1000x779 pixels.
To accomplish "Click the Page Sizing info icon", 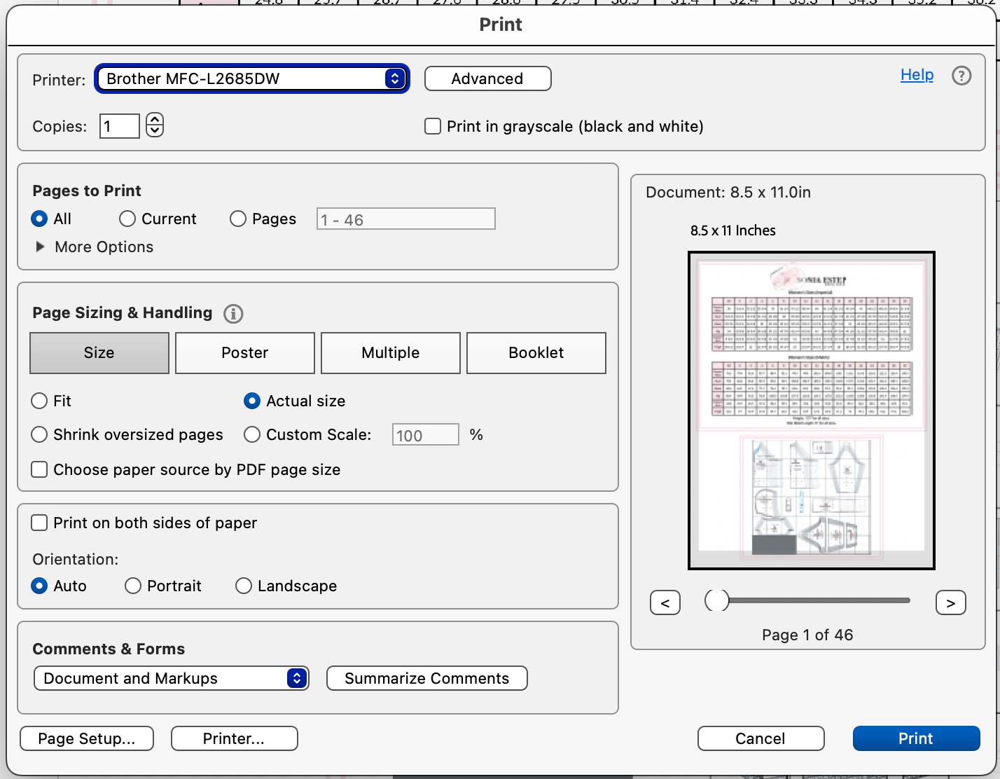I will [x=233, y=314].
